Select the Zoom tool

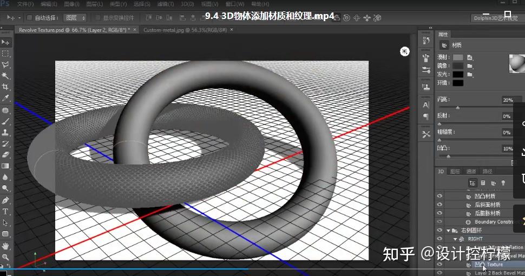tap(5, 257)
